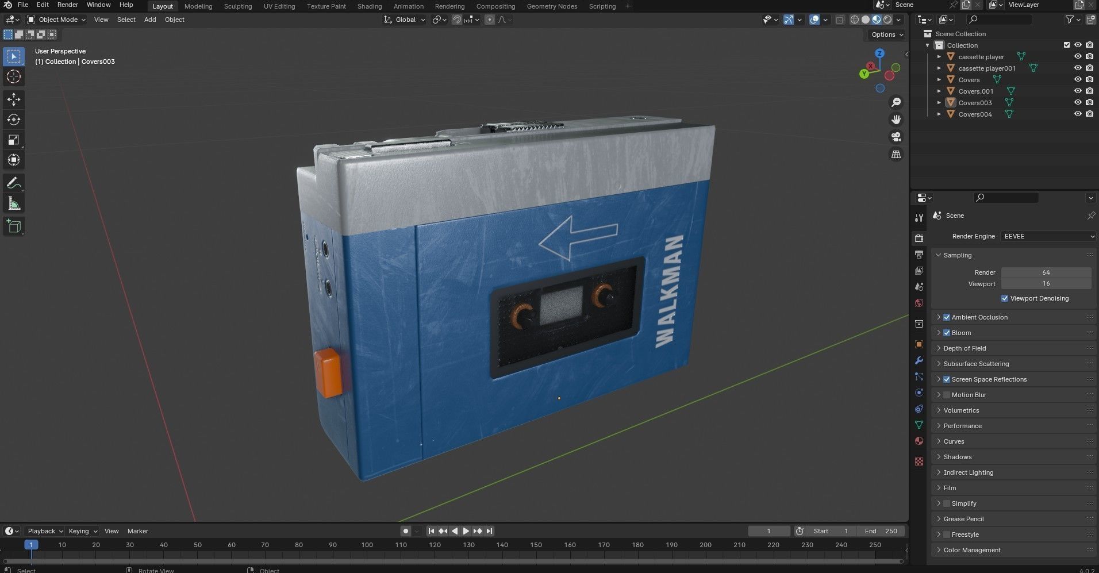
Task: Open the View Layer properties tab
Action: pos(919,270)
